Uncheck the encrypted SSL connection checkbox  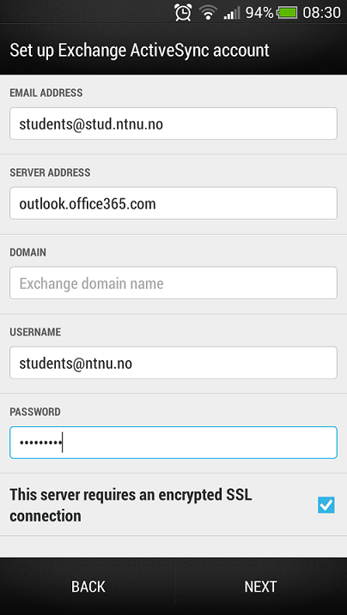click(x=326, y=505)
